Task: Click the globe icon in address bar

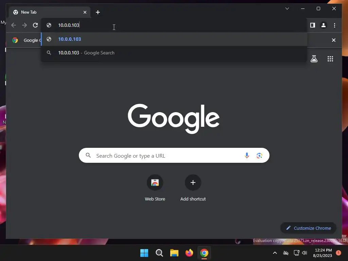Action: click(49, 25)
